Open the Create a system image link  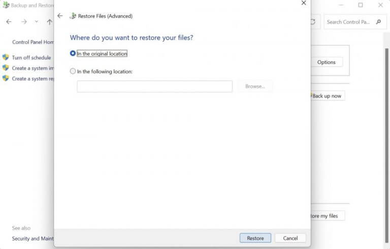tap(32, 68)
